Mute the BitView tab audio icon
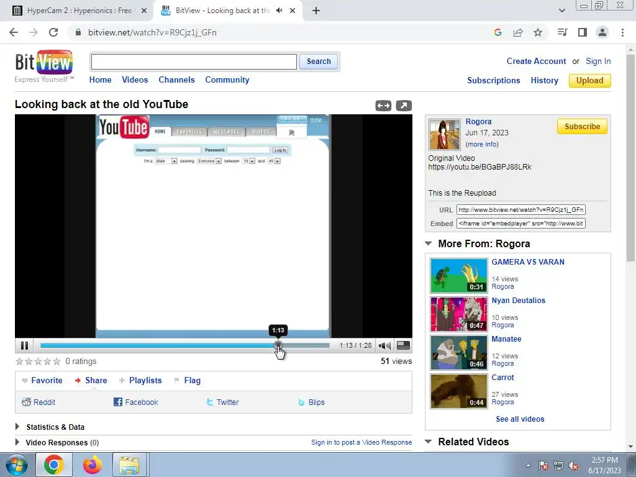The width and height of the screenshot is (636, 477). click(x=279, y=11)
